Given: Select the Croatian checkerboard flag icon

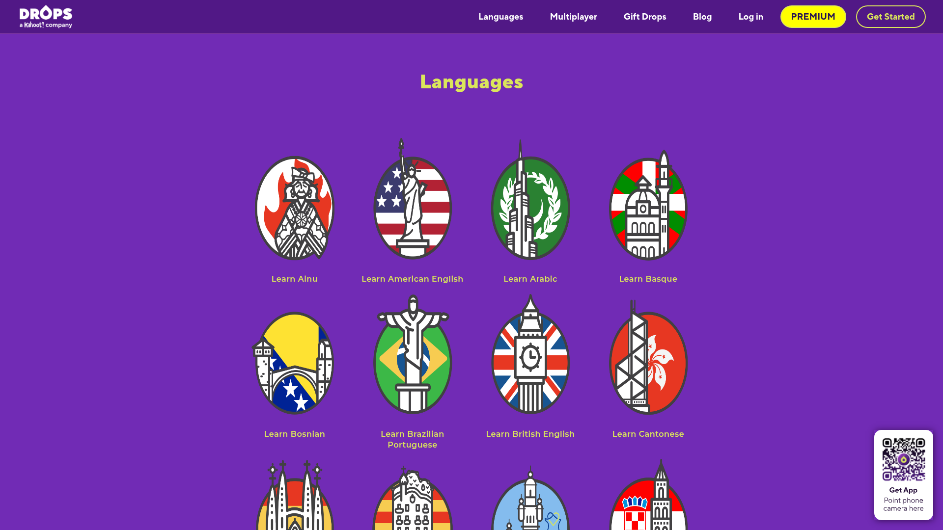Looking at the screenshot, I should (x=648, y=495).
